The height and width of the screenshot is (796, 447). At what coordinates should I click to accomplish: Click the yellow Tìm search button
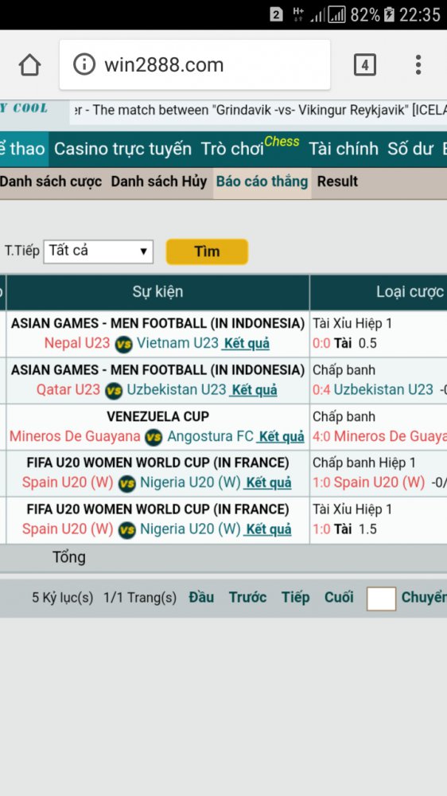coord(207,252)
